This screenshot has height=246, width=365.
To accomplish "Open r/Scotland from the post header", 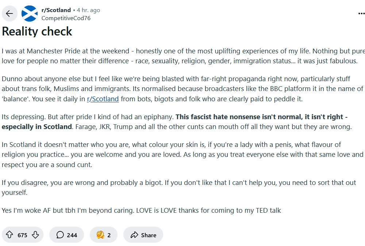I will point(56,10).
